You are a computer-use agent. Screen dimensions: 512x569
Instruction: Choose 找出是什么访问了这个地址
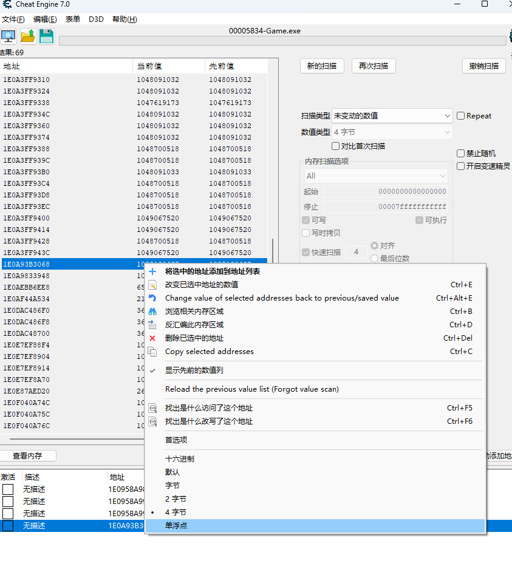point(315,408)
